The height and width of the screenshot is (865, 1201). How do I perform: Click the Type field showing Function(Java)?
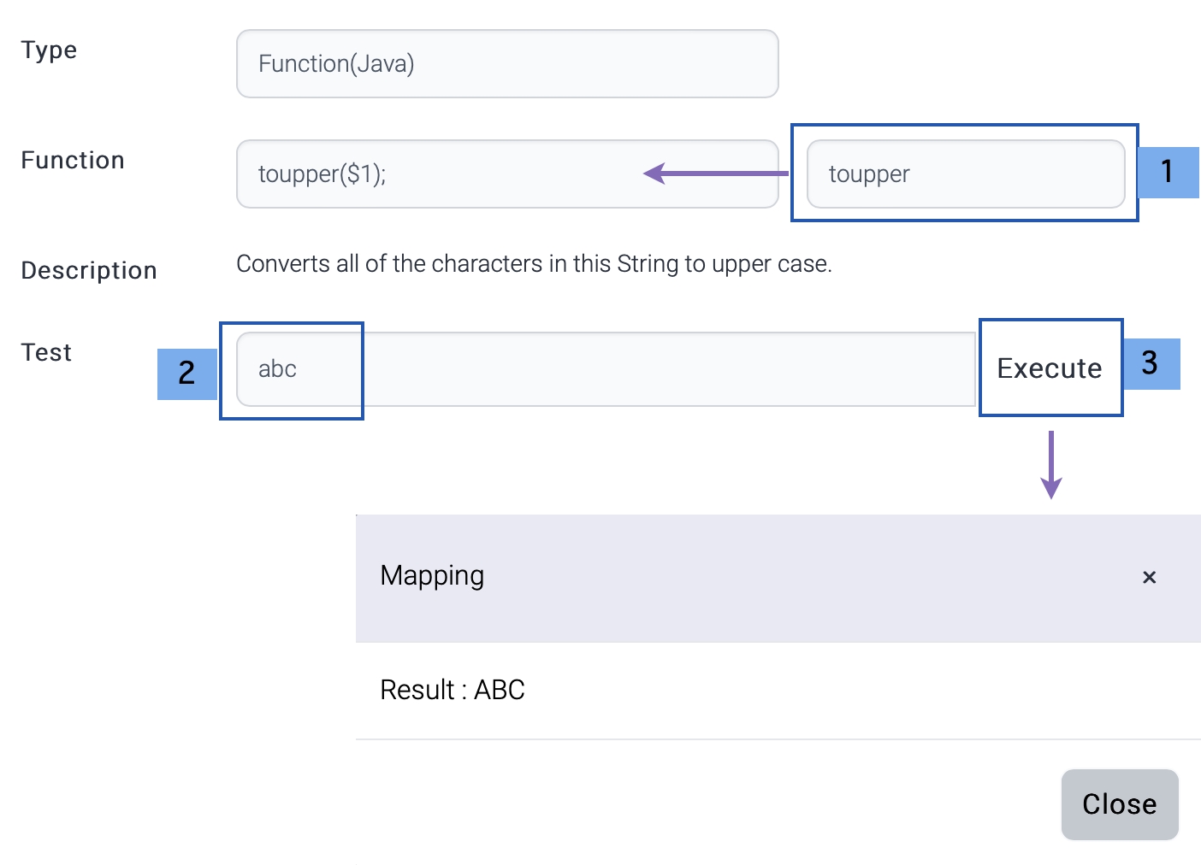click(507, 64)
